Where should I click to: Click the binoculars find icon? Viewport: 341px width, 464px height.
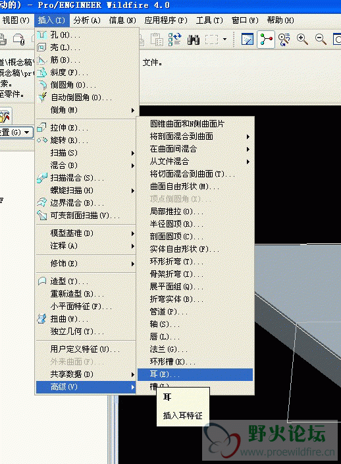click(x=194, y=40)
